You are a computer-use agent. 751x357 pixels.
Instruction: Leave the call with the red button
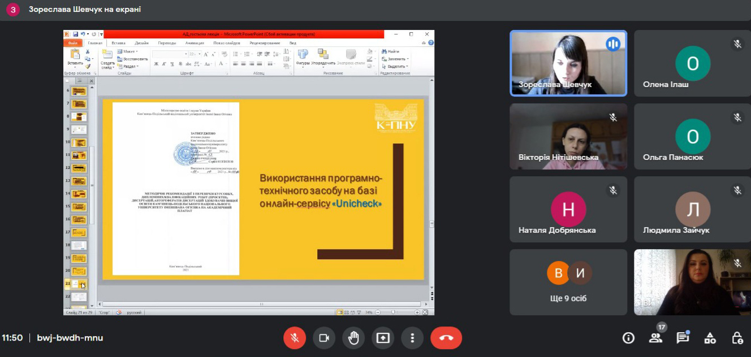pos(446,338)
